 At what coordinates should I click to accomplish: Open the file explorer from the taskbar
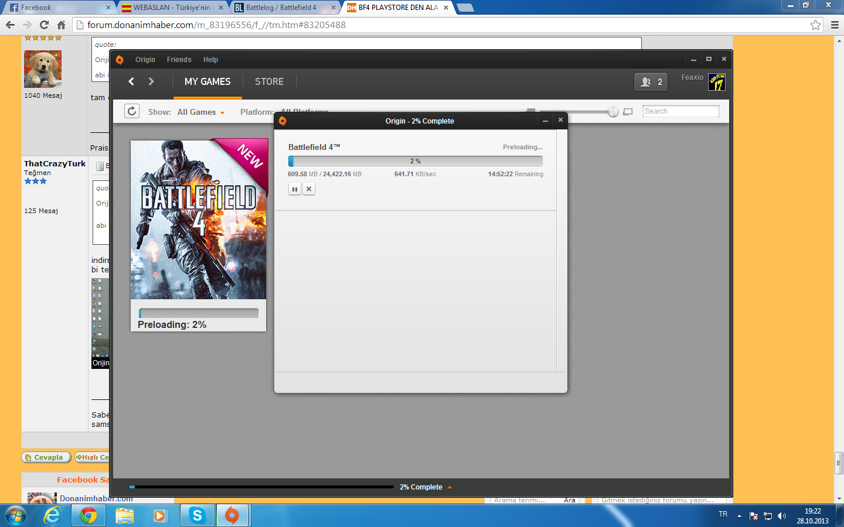pyautogui.click(x=125, y=516)
